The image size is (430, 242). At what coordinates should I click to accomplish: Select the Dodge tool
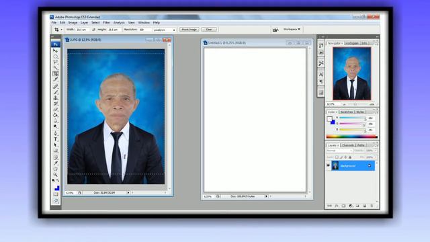[x=55, y=126]
